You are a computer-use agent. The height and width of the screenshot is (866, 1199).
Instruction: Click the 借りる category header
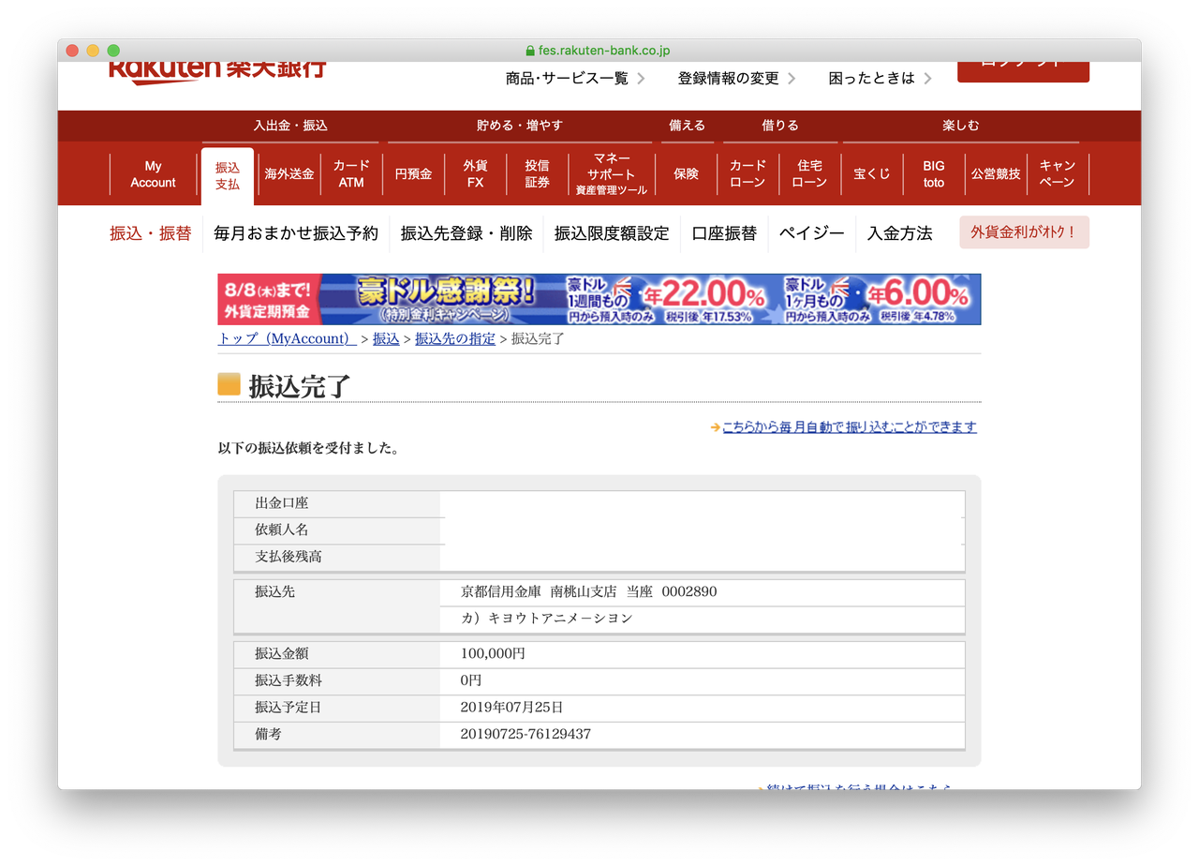[780, 126]
